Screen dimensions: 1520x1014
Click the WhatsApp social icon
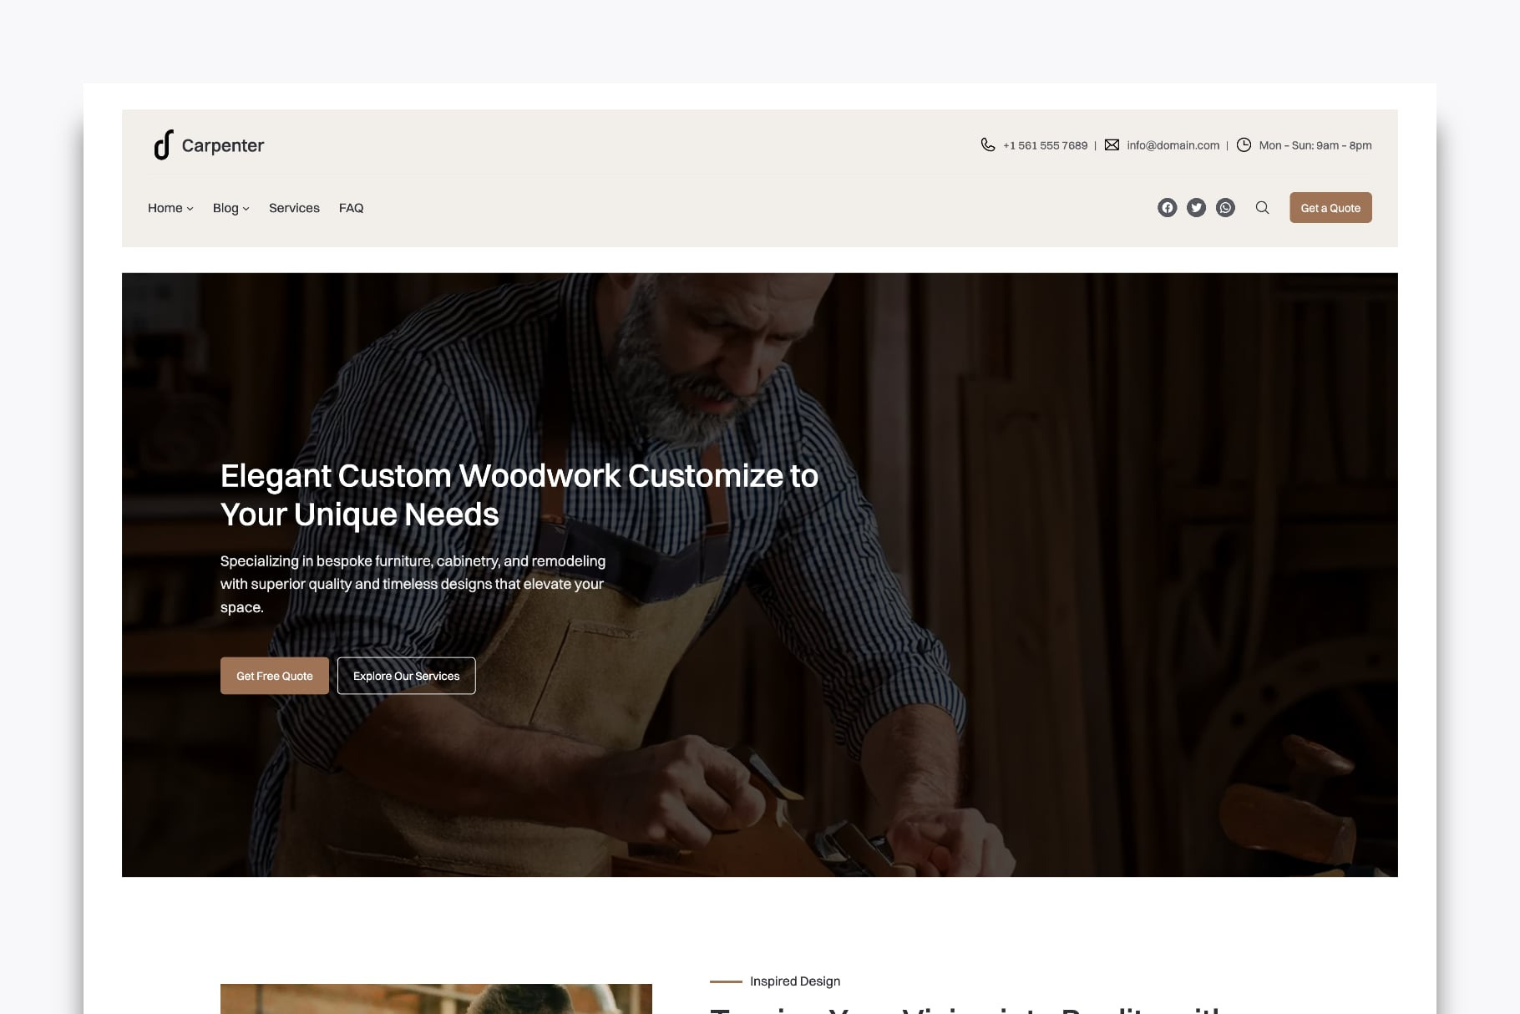[x=1225, y=208]
